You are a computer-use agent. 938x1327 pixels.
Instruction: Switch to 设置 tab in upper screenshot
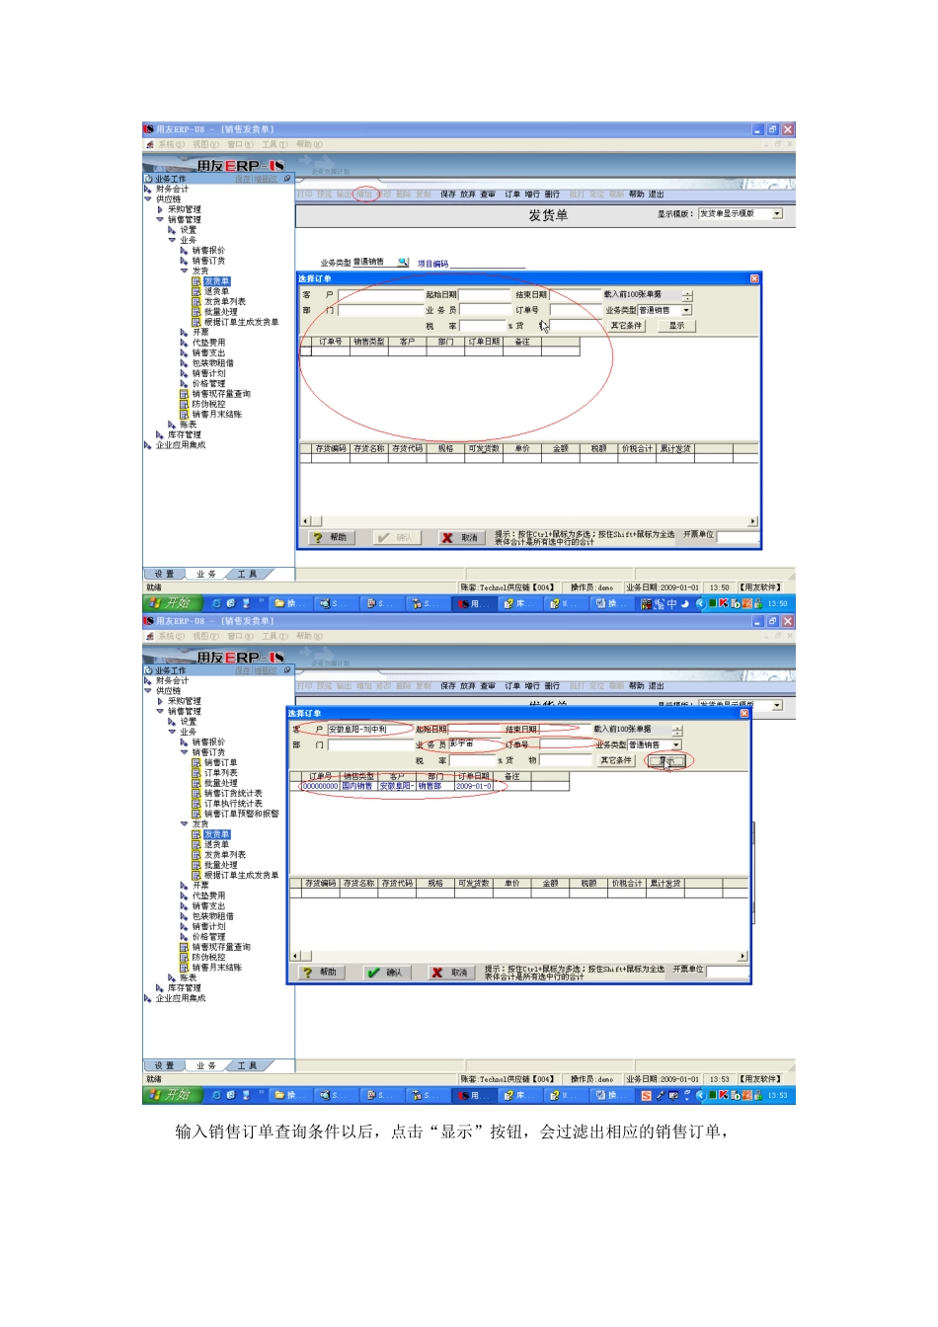pyautogui.click(x=164, y=574)
